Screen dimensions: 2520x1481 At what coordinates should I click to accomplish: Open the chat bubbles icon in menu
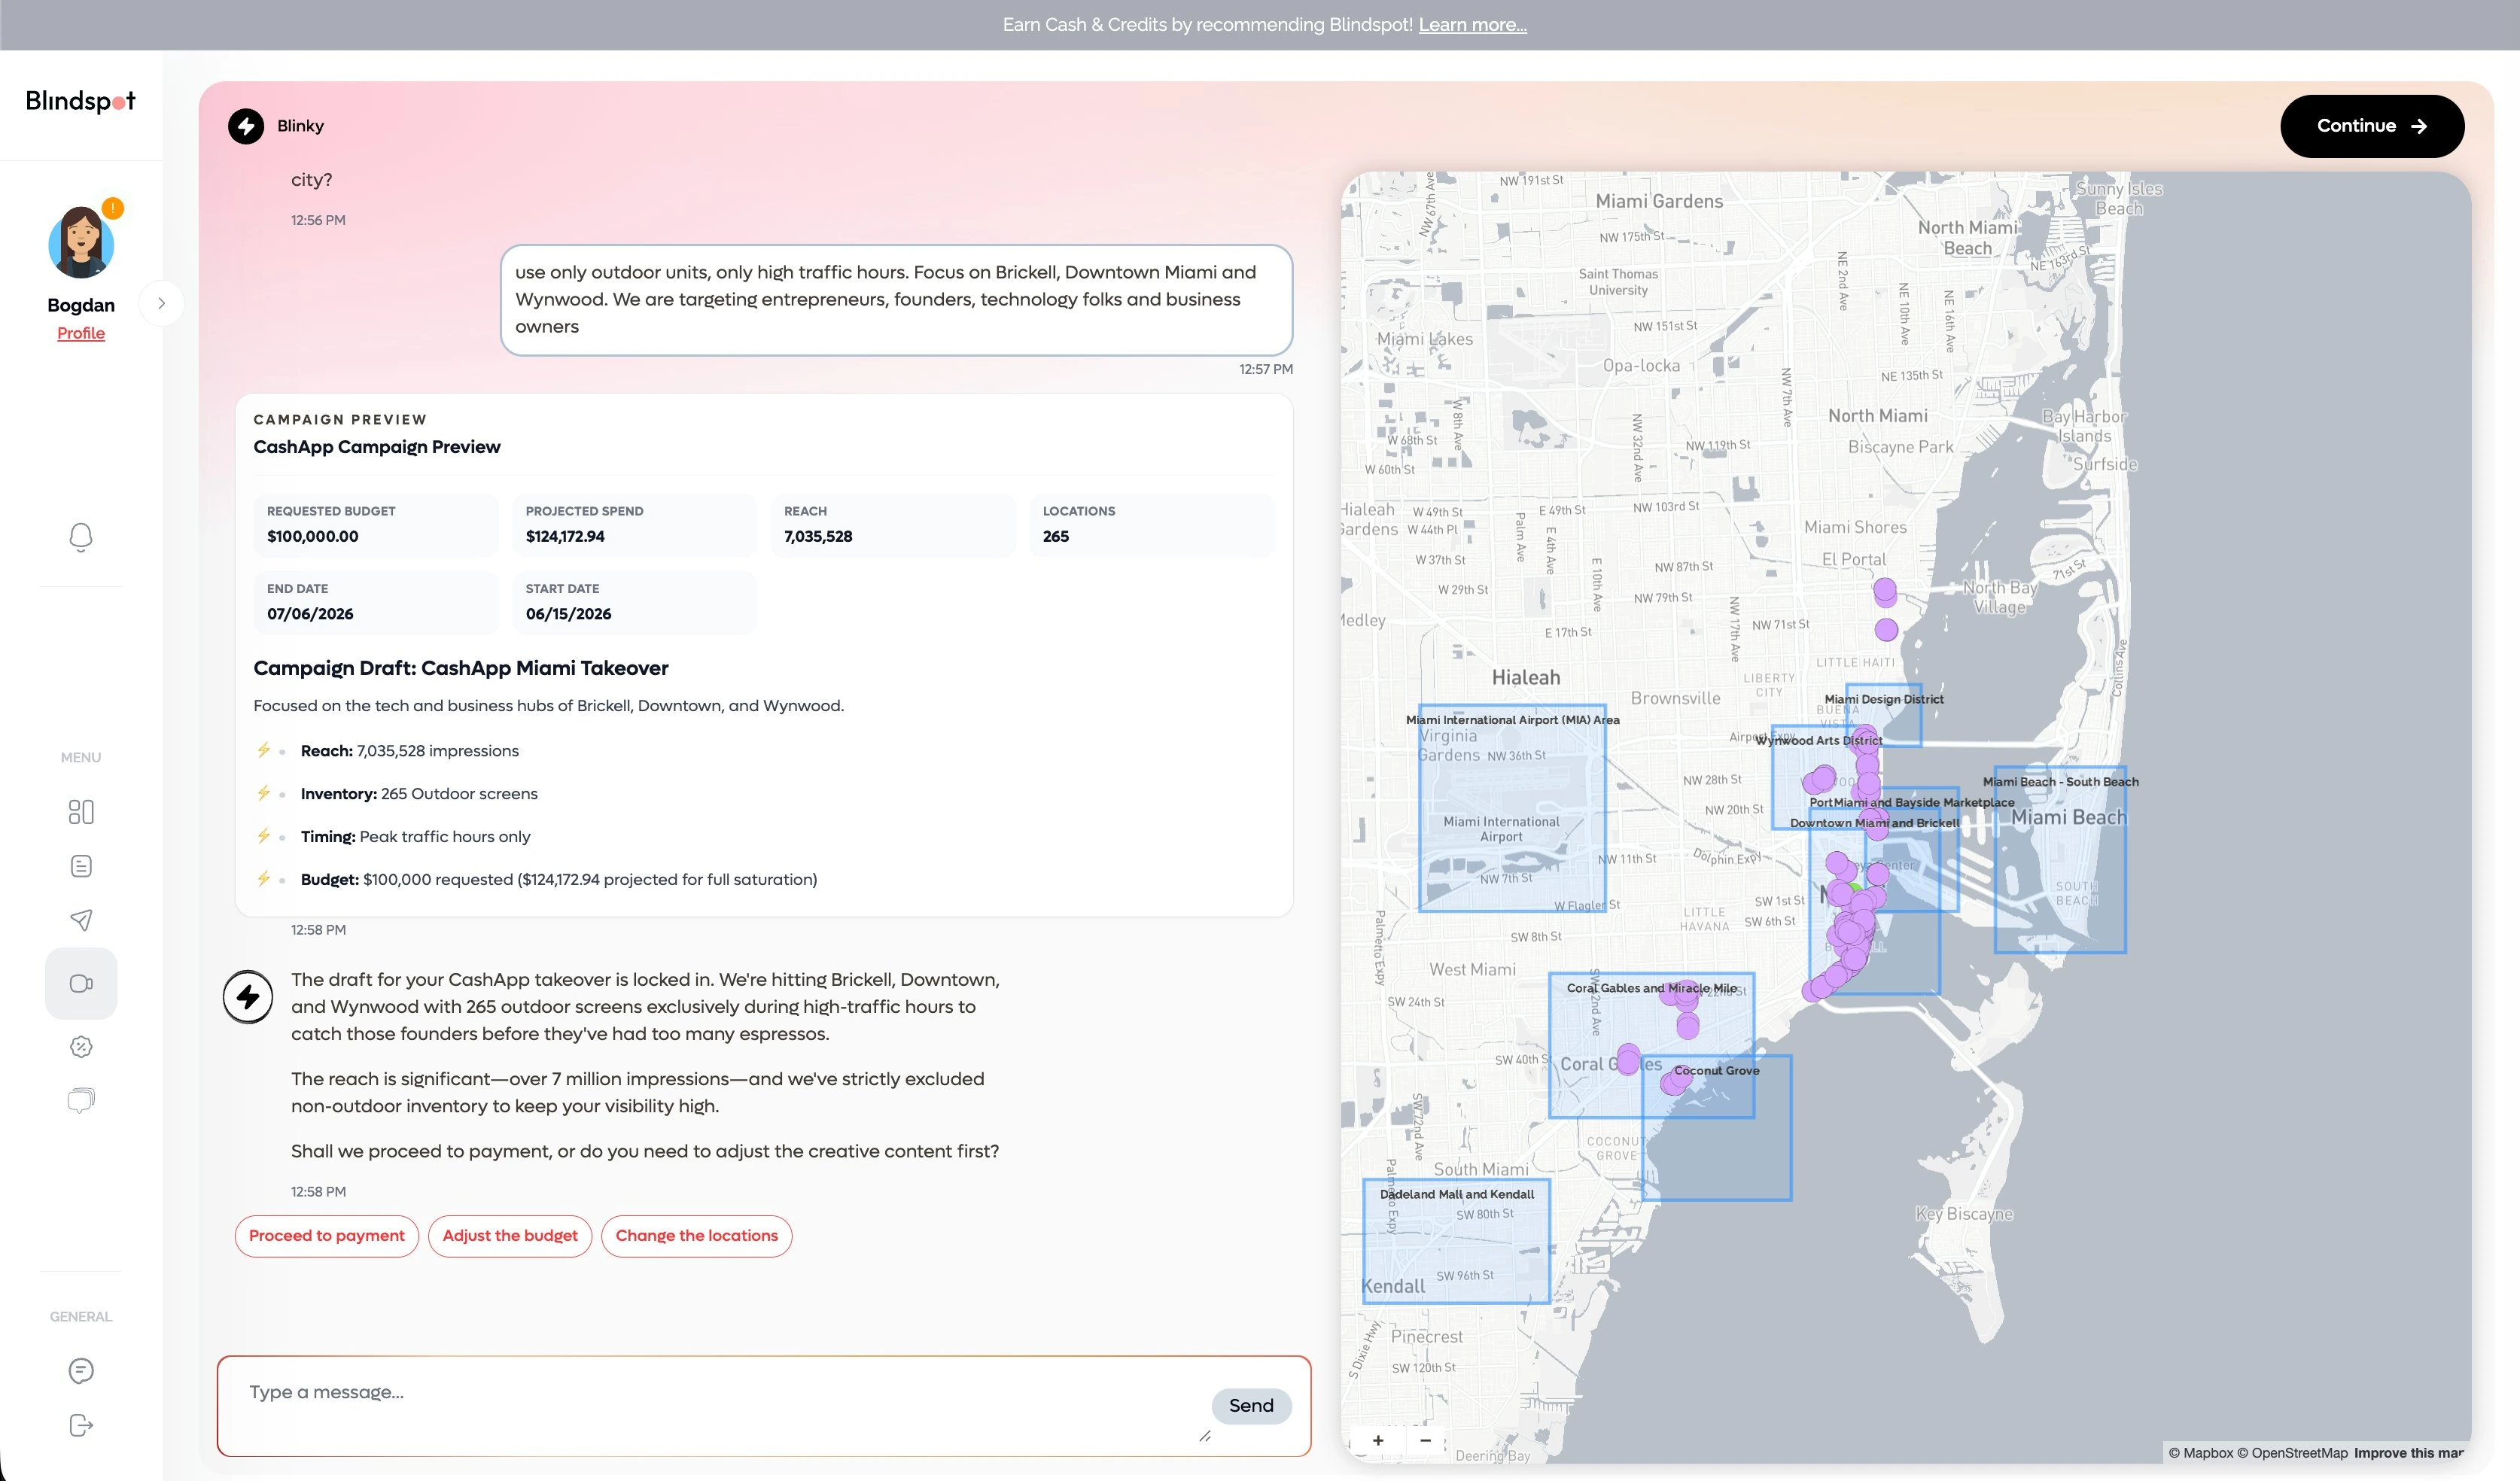[81, 1101]
